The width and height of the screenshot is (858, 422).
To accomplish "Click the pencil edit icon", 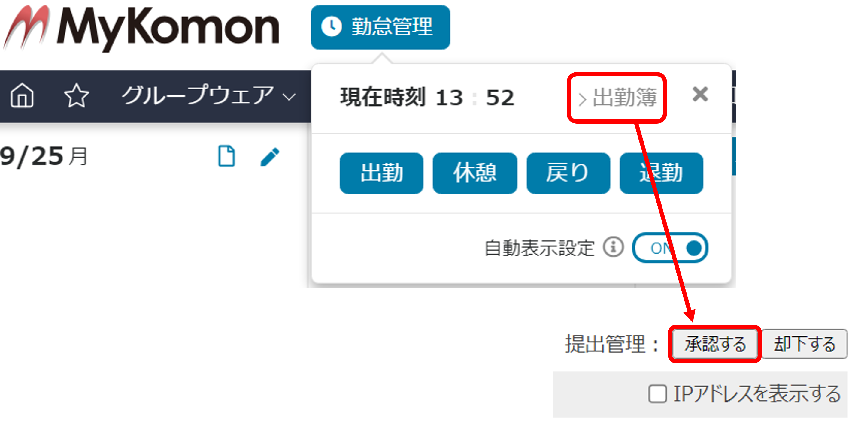I will (270, 156).
